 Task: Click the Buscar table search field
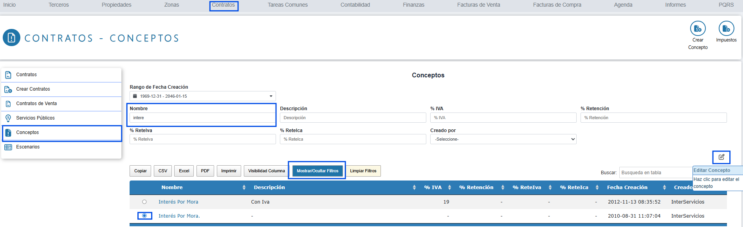coord(656,173)
